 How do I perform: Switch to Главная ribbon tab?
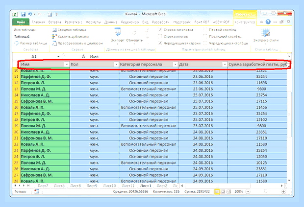38,22
